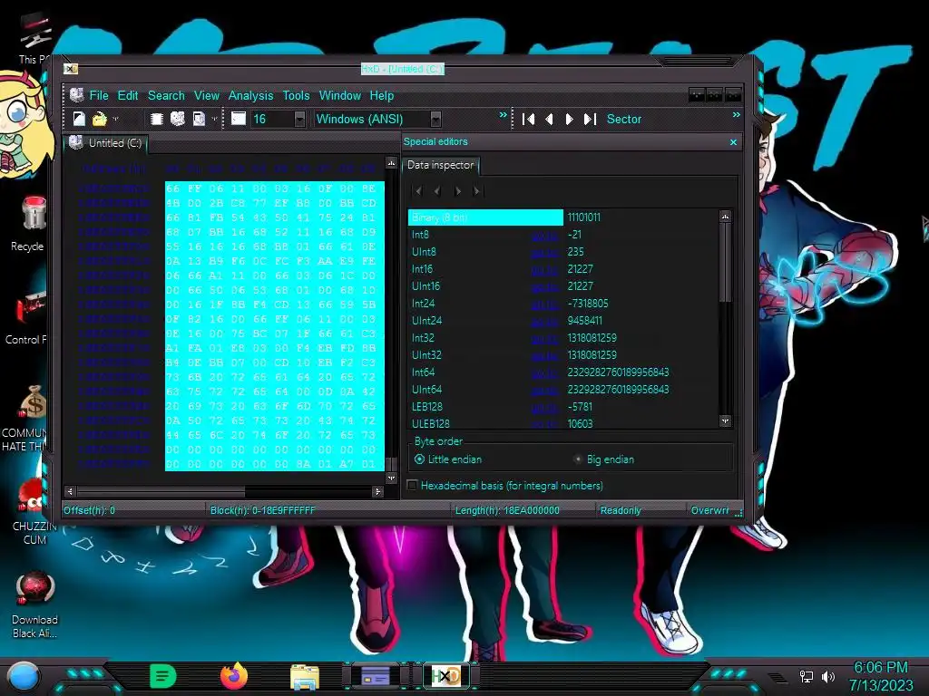The width and height of the screenshot is (929, 696).
Task: Click the go to link for UInt16
Action: pyautogui.click(x=544, y=286)
